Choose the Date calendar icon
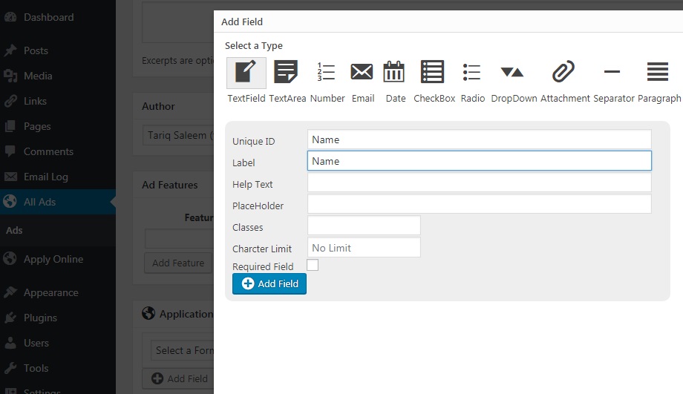 [395, 73]
